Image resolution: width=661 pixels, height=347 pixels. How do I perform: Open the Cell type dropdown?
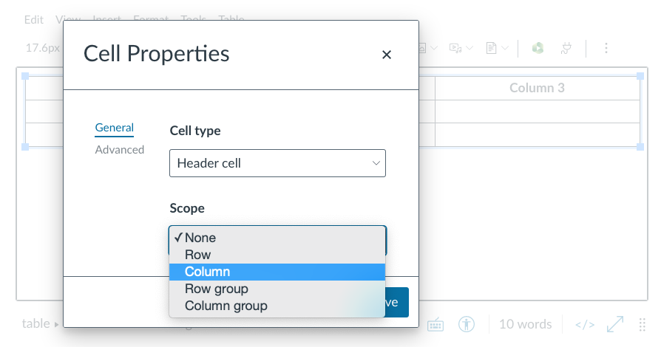277,163
